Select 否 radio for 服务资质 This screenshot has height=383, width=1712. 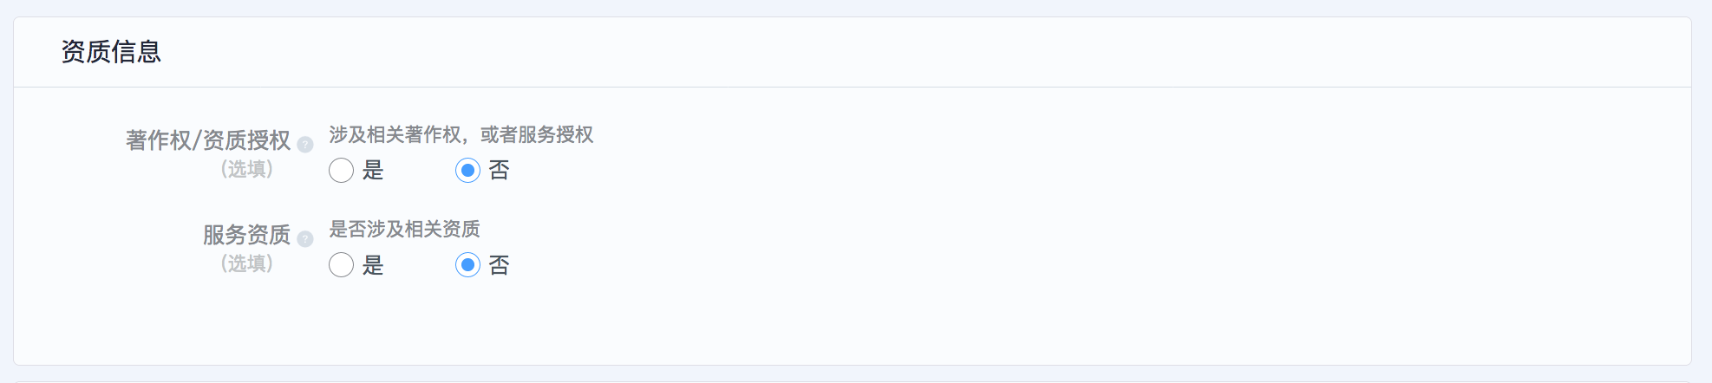click(x=467, y=265)
